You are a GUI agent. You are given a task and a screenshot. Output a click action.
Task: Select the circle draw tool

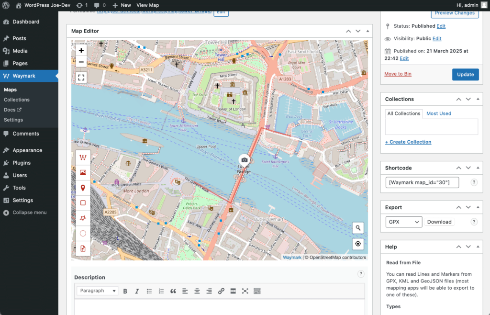[x=83, y=234]
